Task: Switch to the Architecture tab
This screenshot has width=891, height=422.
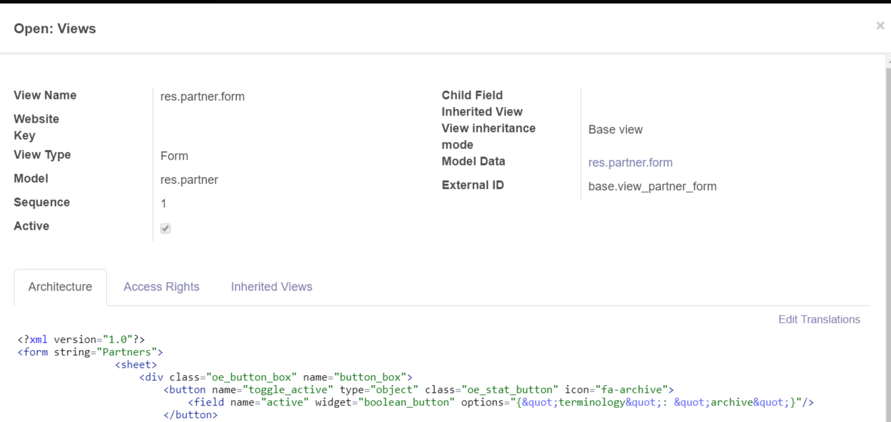Action: [60, 287]
